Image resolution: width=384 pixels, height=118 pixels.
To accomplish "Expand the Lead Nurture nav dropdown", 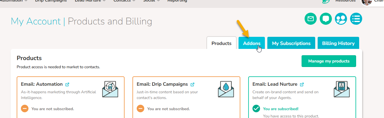I will point(104,1).
